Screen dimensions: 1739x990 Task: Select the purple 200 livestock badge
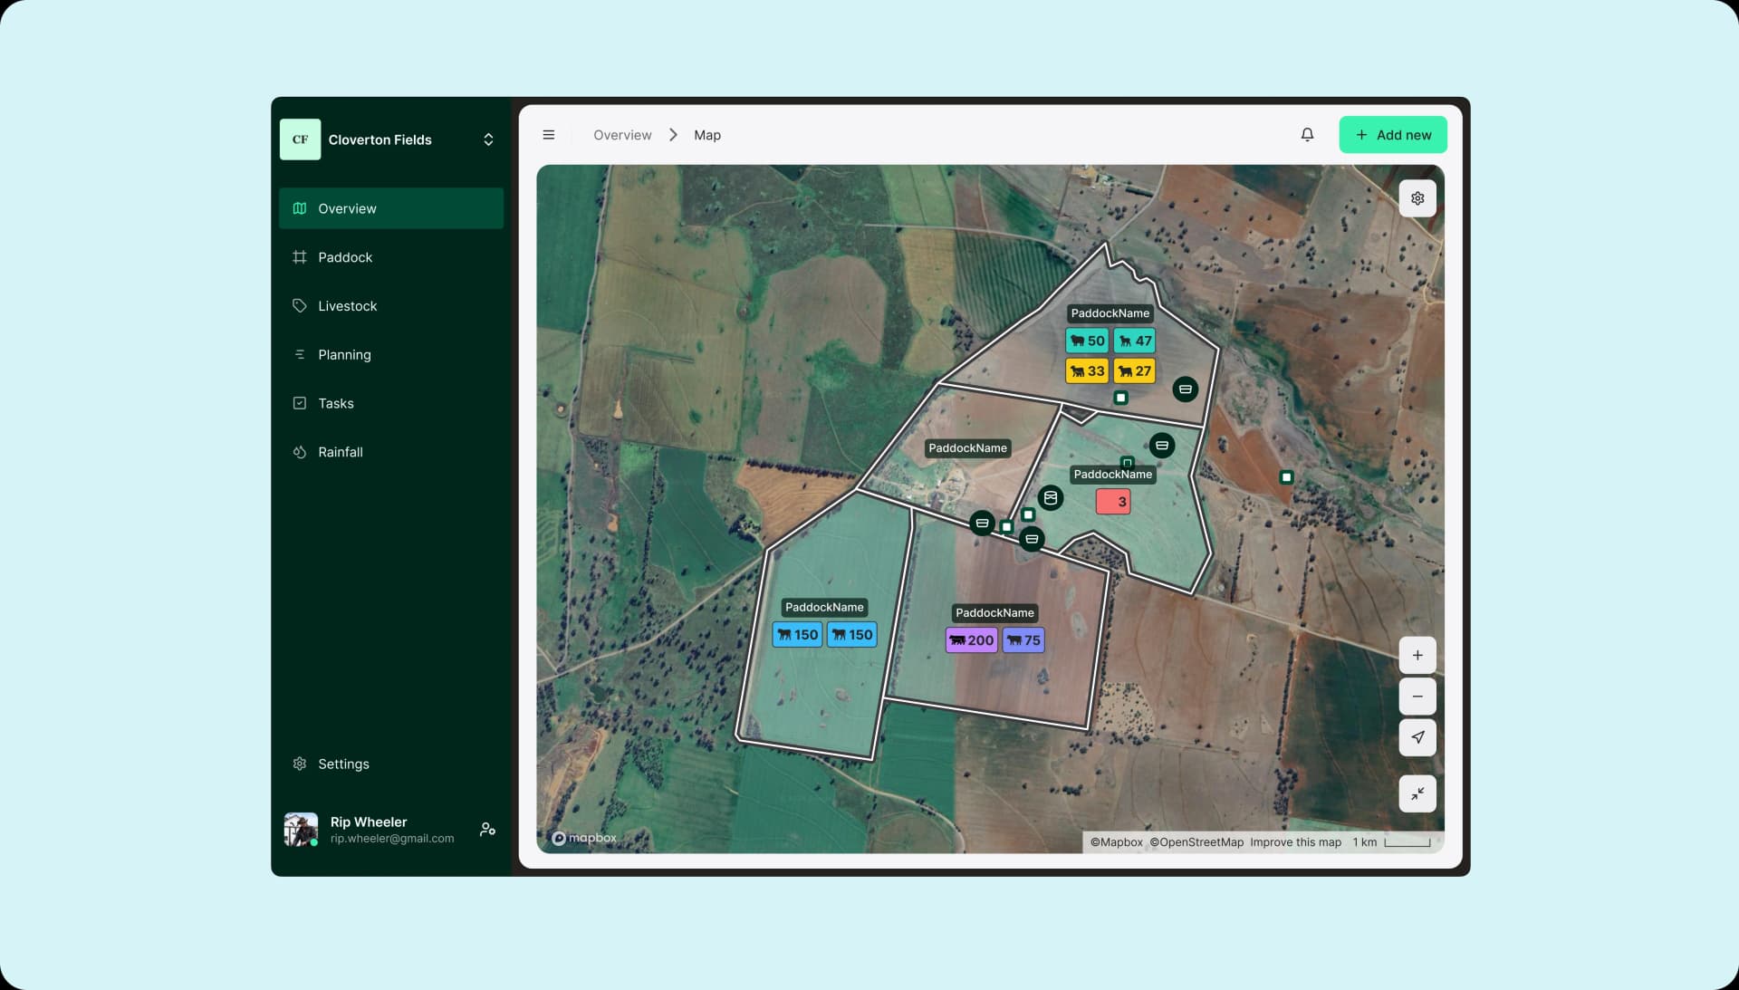click(971, 640)
